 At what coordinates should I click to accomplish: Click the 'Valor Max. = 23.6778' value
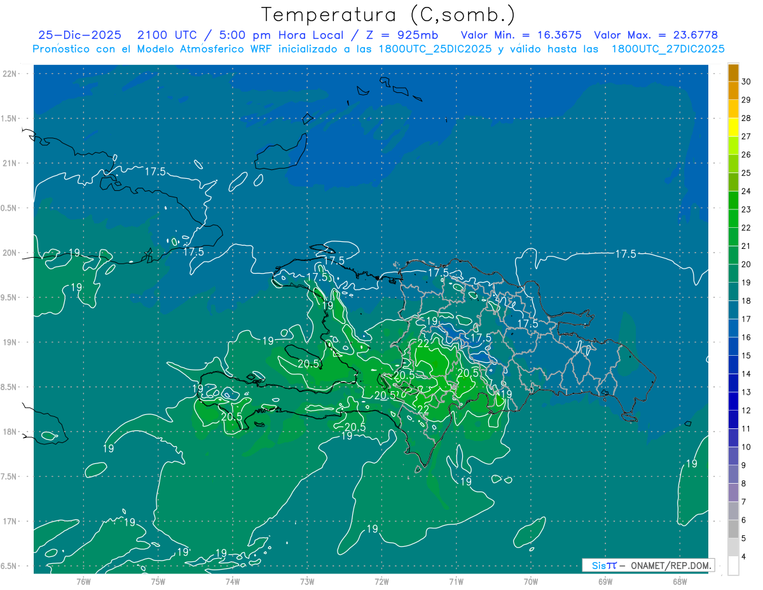[656, 35]
